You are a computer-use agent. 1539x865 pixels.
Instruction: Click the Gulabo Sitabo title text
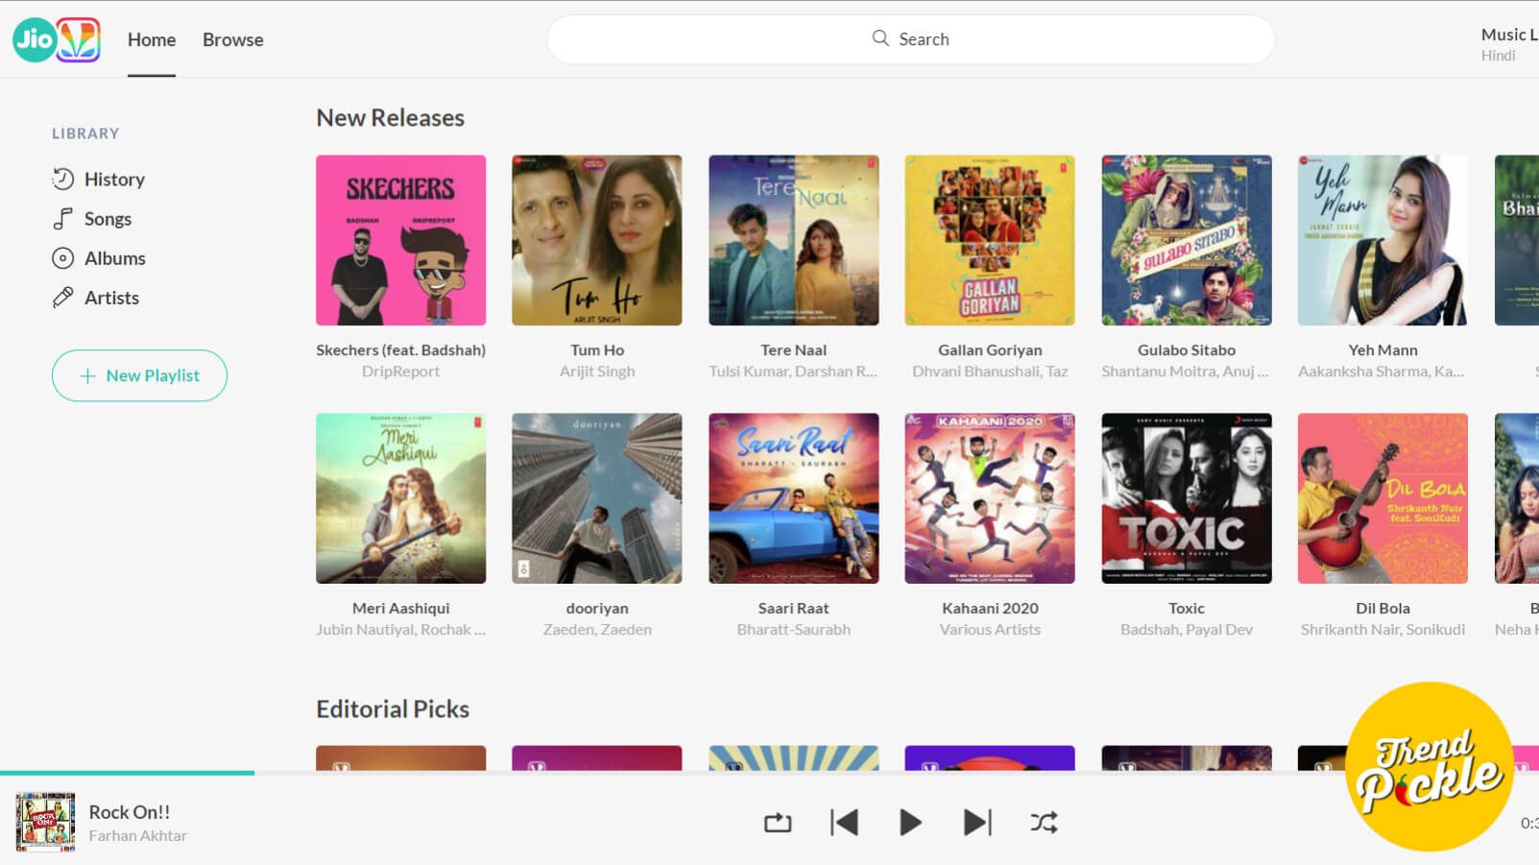coord(1187,350)
